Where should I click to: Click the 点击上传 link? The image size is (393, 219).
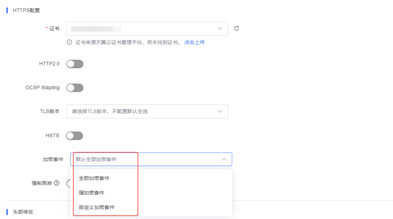click(x=195, y=42)
